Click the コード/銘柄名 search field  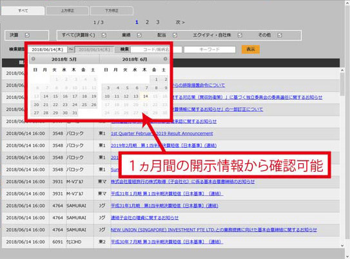tap(156, 49)
